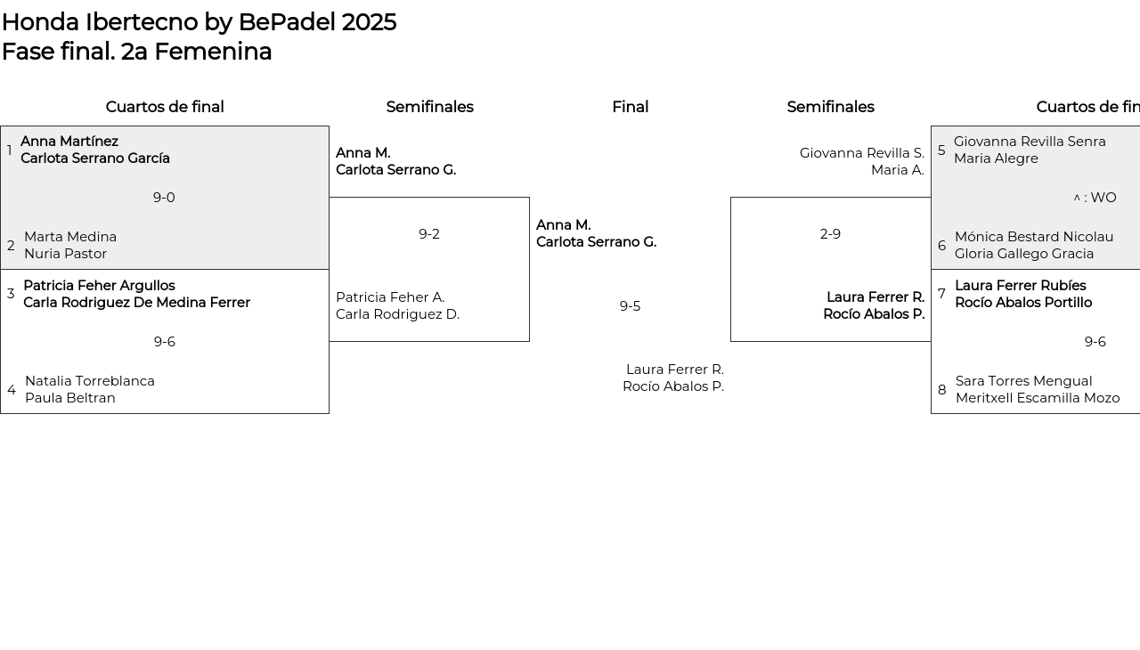Screen dimensions: 1140x650
Task: Click the Fase final 2a Femenina subtitle
Action: 136,52
